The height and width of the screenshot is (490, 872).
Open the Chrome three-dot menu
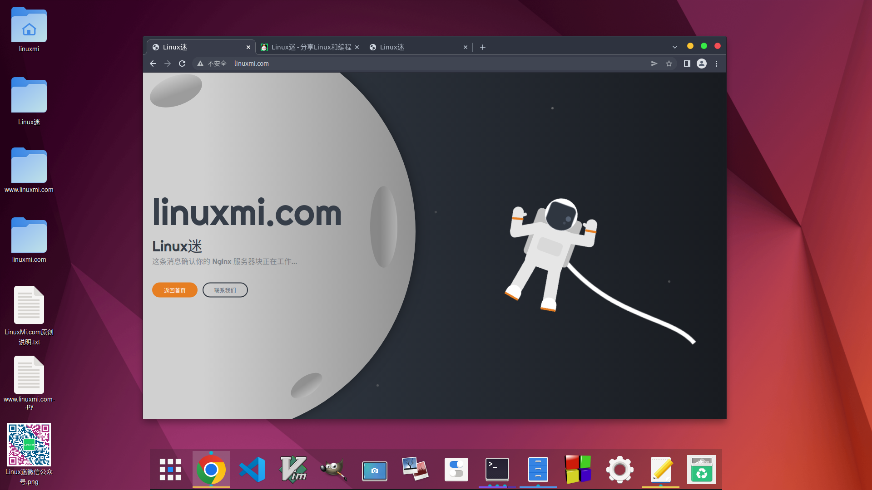[x=717, y=64]
